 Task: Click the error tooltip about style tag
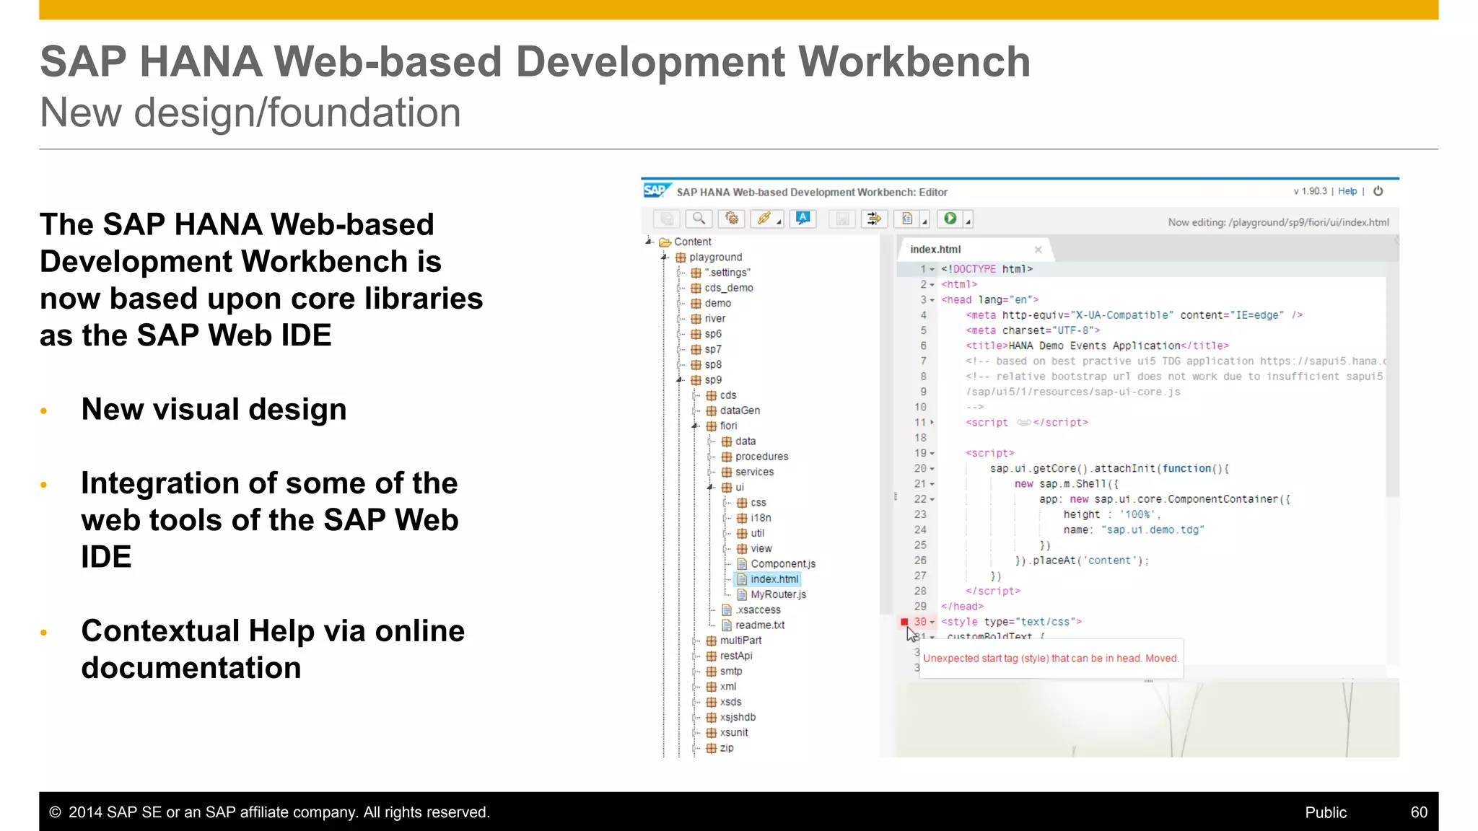(x=1051, y=659)
